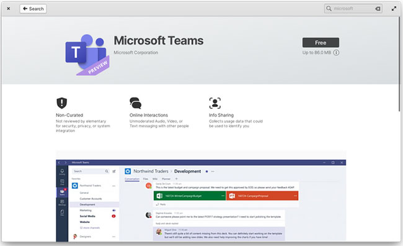403x246 pixels.
Task: Click the Microsoft Teams app icon
Action: [87, 55]
